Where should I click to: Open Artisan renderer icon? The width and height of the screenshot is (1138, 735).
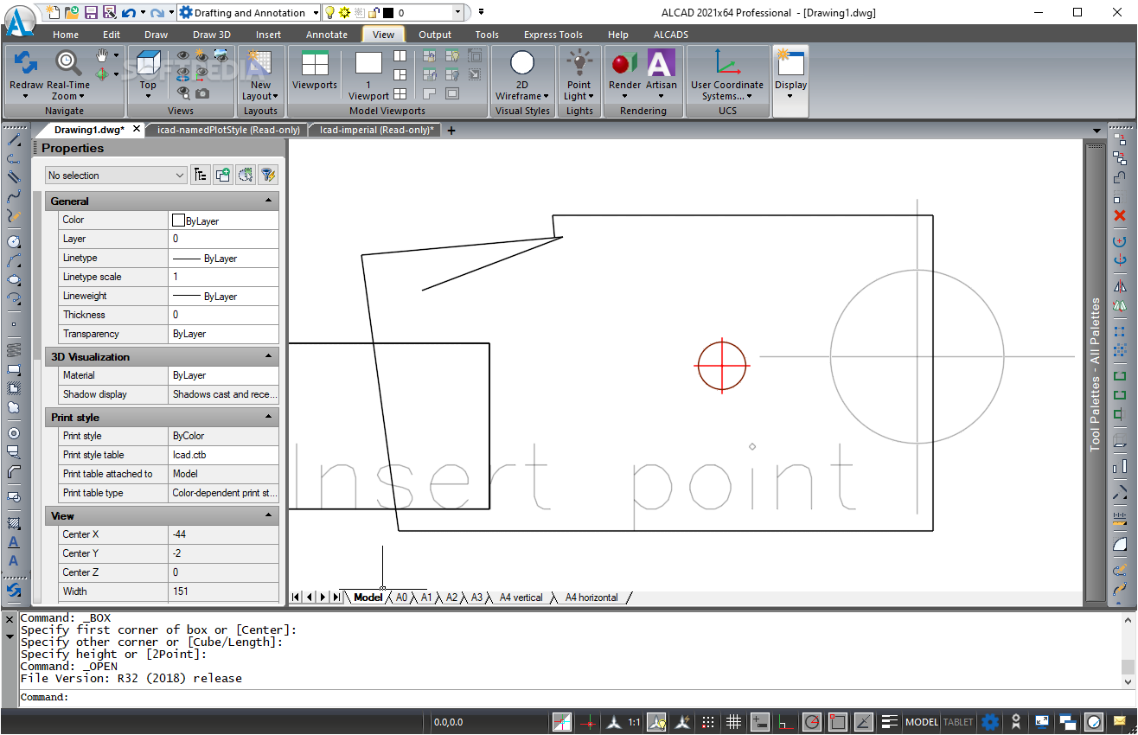[x=662, y=63]
